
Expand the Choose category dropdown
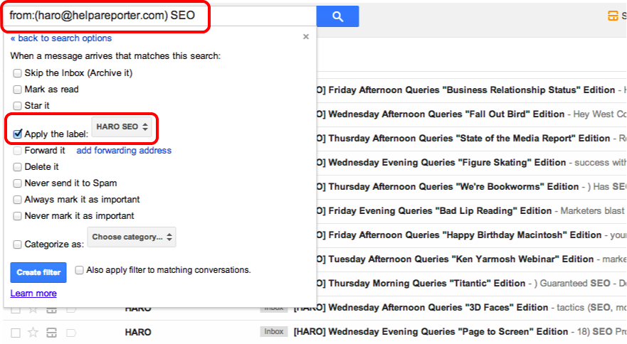click(x=132, y=237)
